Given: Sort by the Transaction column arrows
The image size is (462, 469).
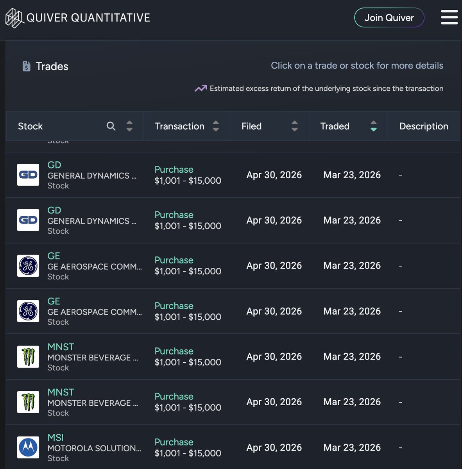Looking at the screenshot, I should 216,126.
